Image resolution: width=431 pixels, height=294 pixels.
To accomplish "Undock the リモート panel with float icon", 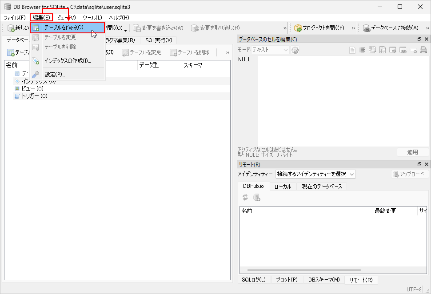I will [x=419, y=164].
